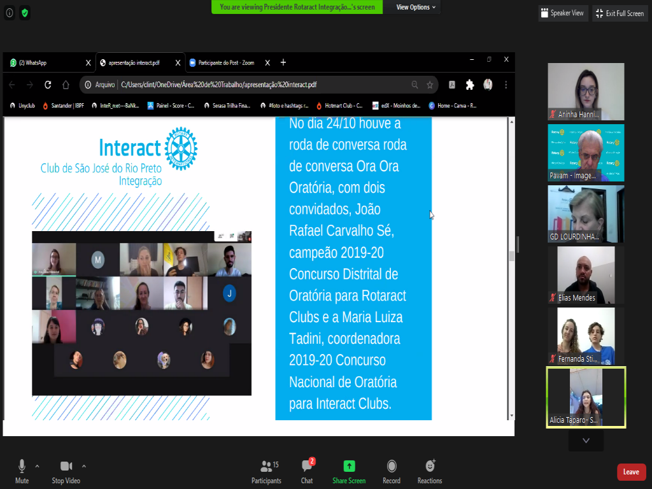
Task: Open the Chat panel
Action: pyautogui.click(x=307, y=471)
